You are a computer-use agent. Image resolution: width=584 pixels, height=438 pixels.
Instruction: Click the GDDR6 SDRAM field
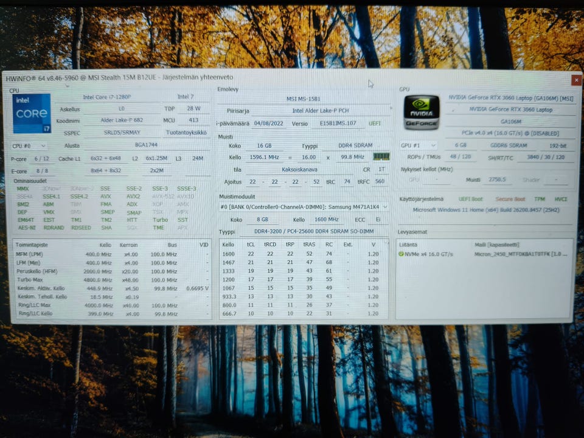(509, 145)
